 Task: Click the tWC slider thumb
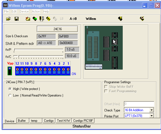[x=18, y=56]
